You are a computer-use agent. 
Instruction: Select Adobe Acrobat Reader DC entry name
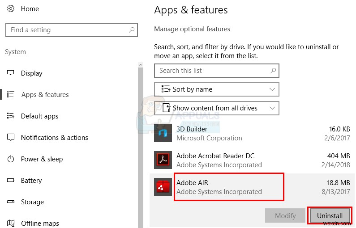tap(215, 156)
